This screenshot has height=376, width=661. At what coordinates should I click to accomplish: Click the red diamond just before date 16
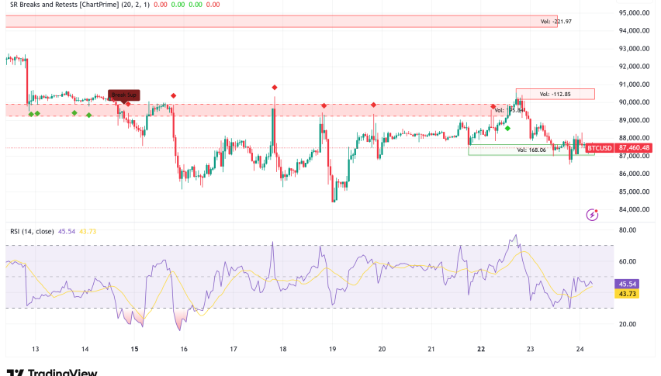pos(173,95)
